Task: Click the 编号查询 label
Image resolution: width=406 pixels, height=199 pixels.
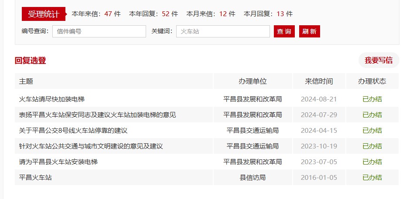Action: [x=35, y=31]
